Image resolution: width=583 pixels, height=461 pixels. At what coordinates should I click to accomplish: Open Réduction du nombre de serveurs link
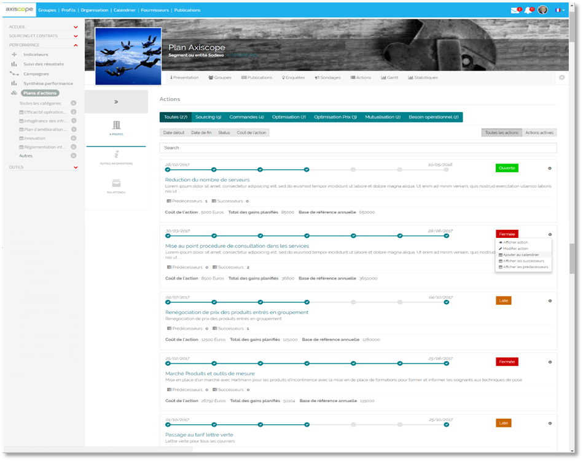(207, 180)
